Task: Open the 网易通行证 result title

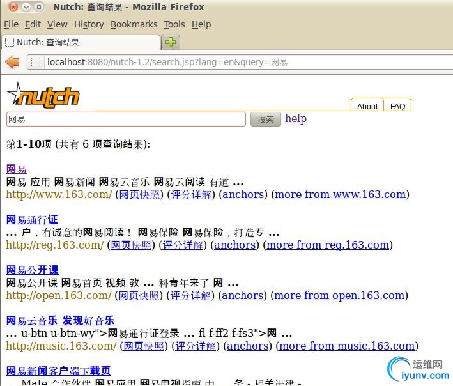Action: pos(32,220)
